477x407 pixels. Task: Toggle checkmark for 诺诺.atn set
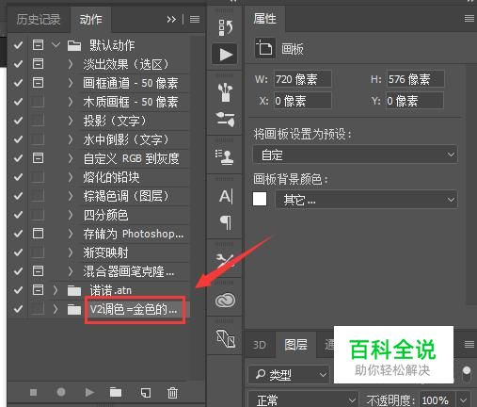(x=18, y=290)
